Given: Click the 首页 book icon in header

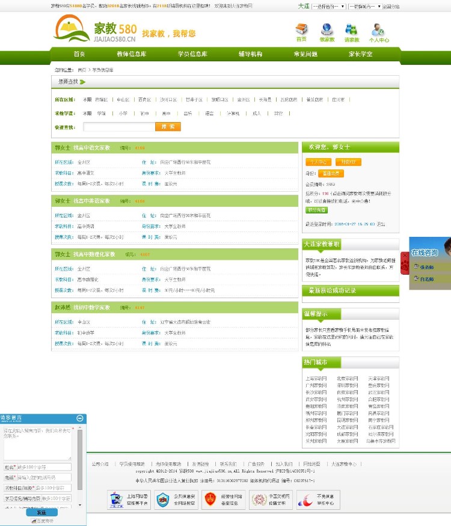Looking at the screenshot, I should pyautogui.click(x=301, y=29).
